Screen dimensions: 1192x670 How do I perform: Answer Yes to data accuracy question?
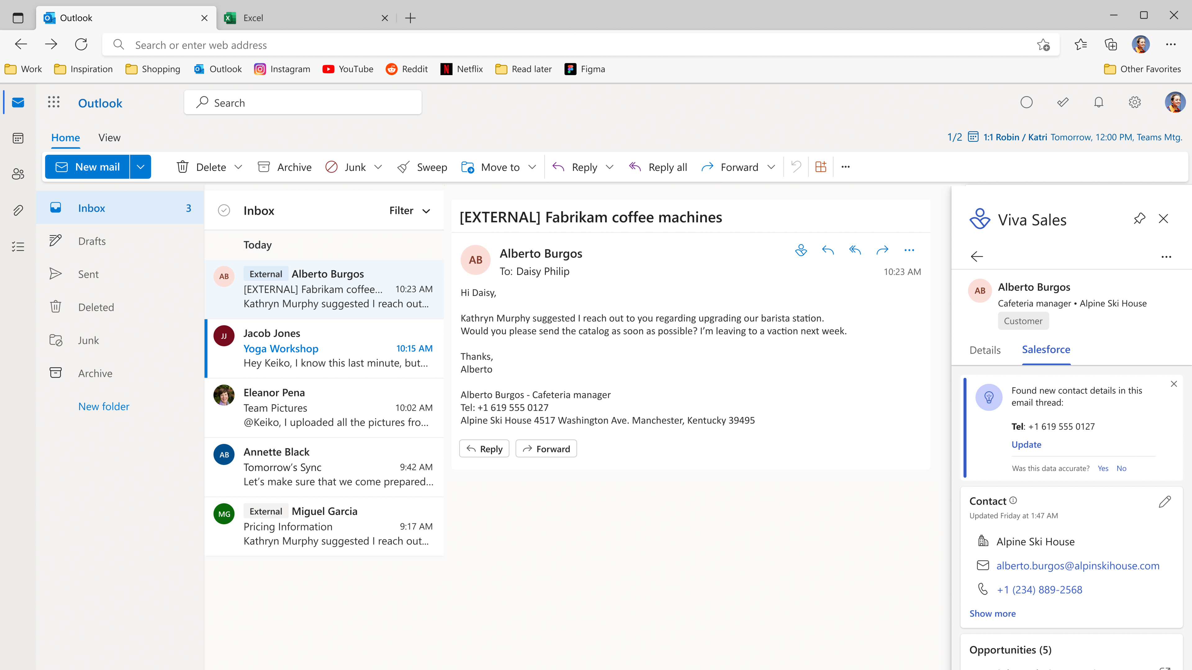[1103, 468]
